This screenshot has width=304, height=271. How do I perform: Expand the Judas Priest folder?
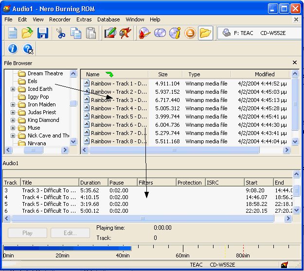[13, 112]
